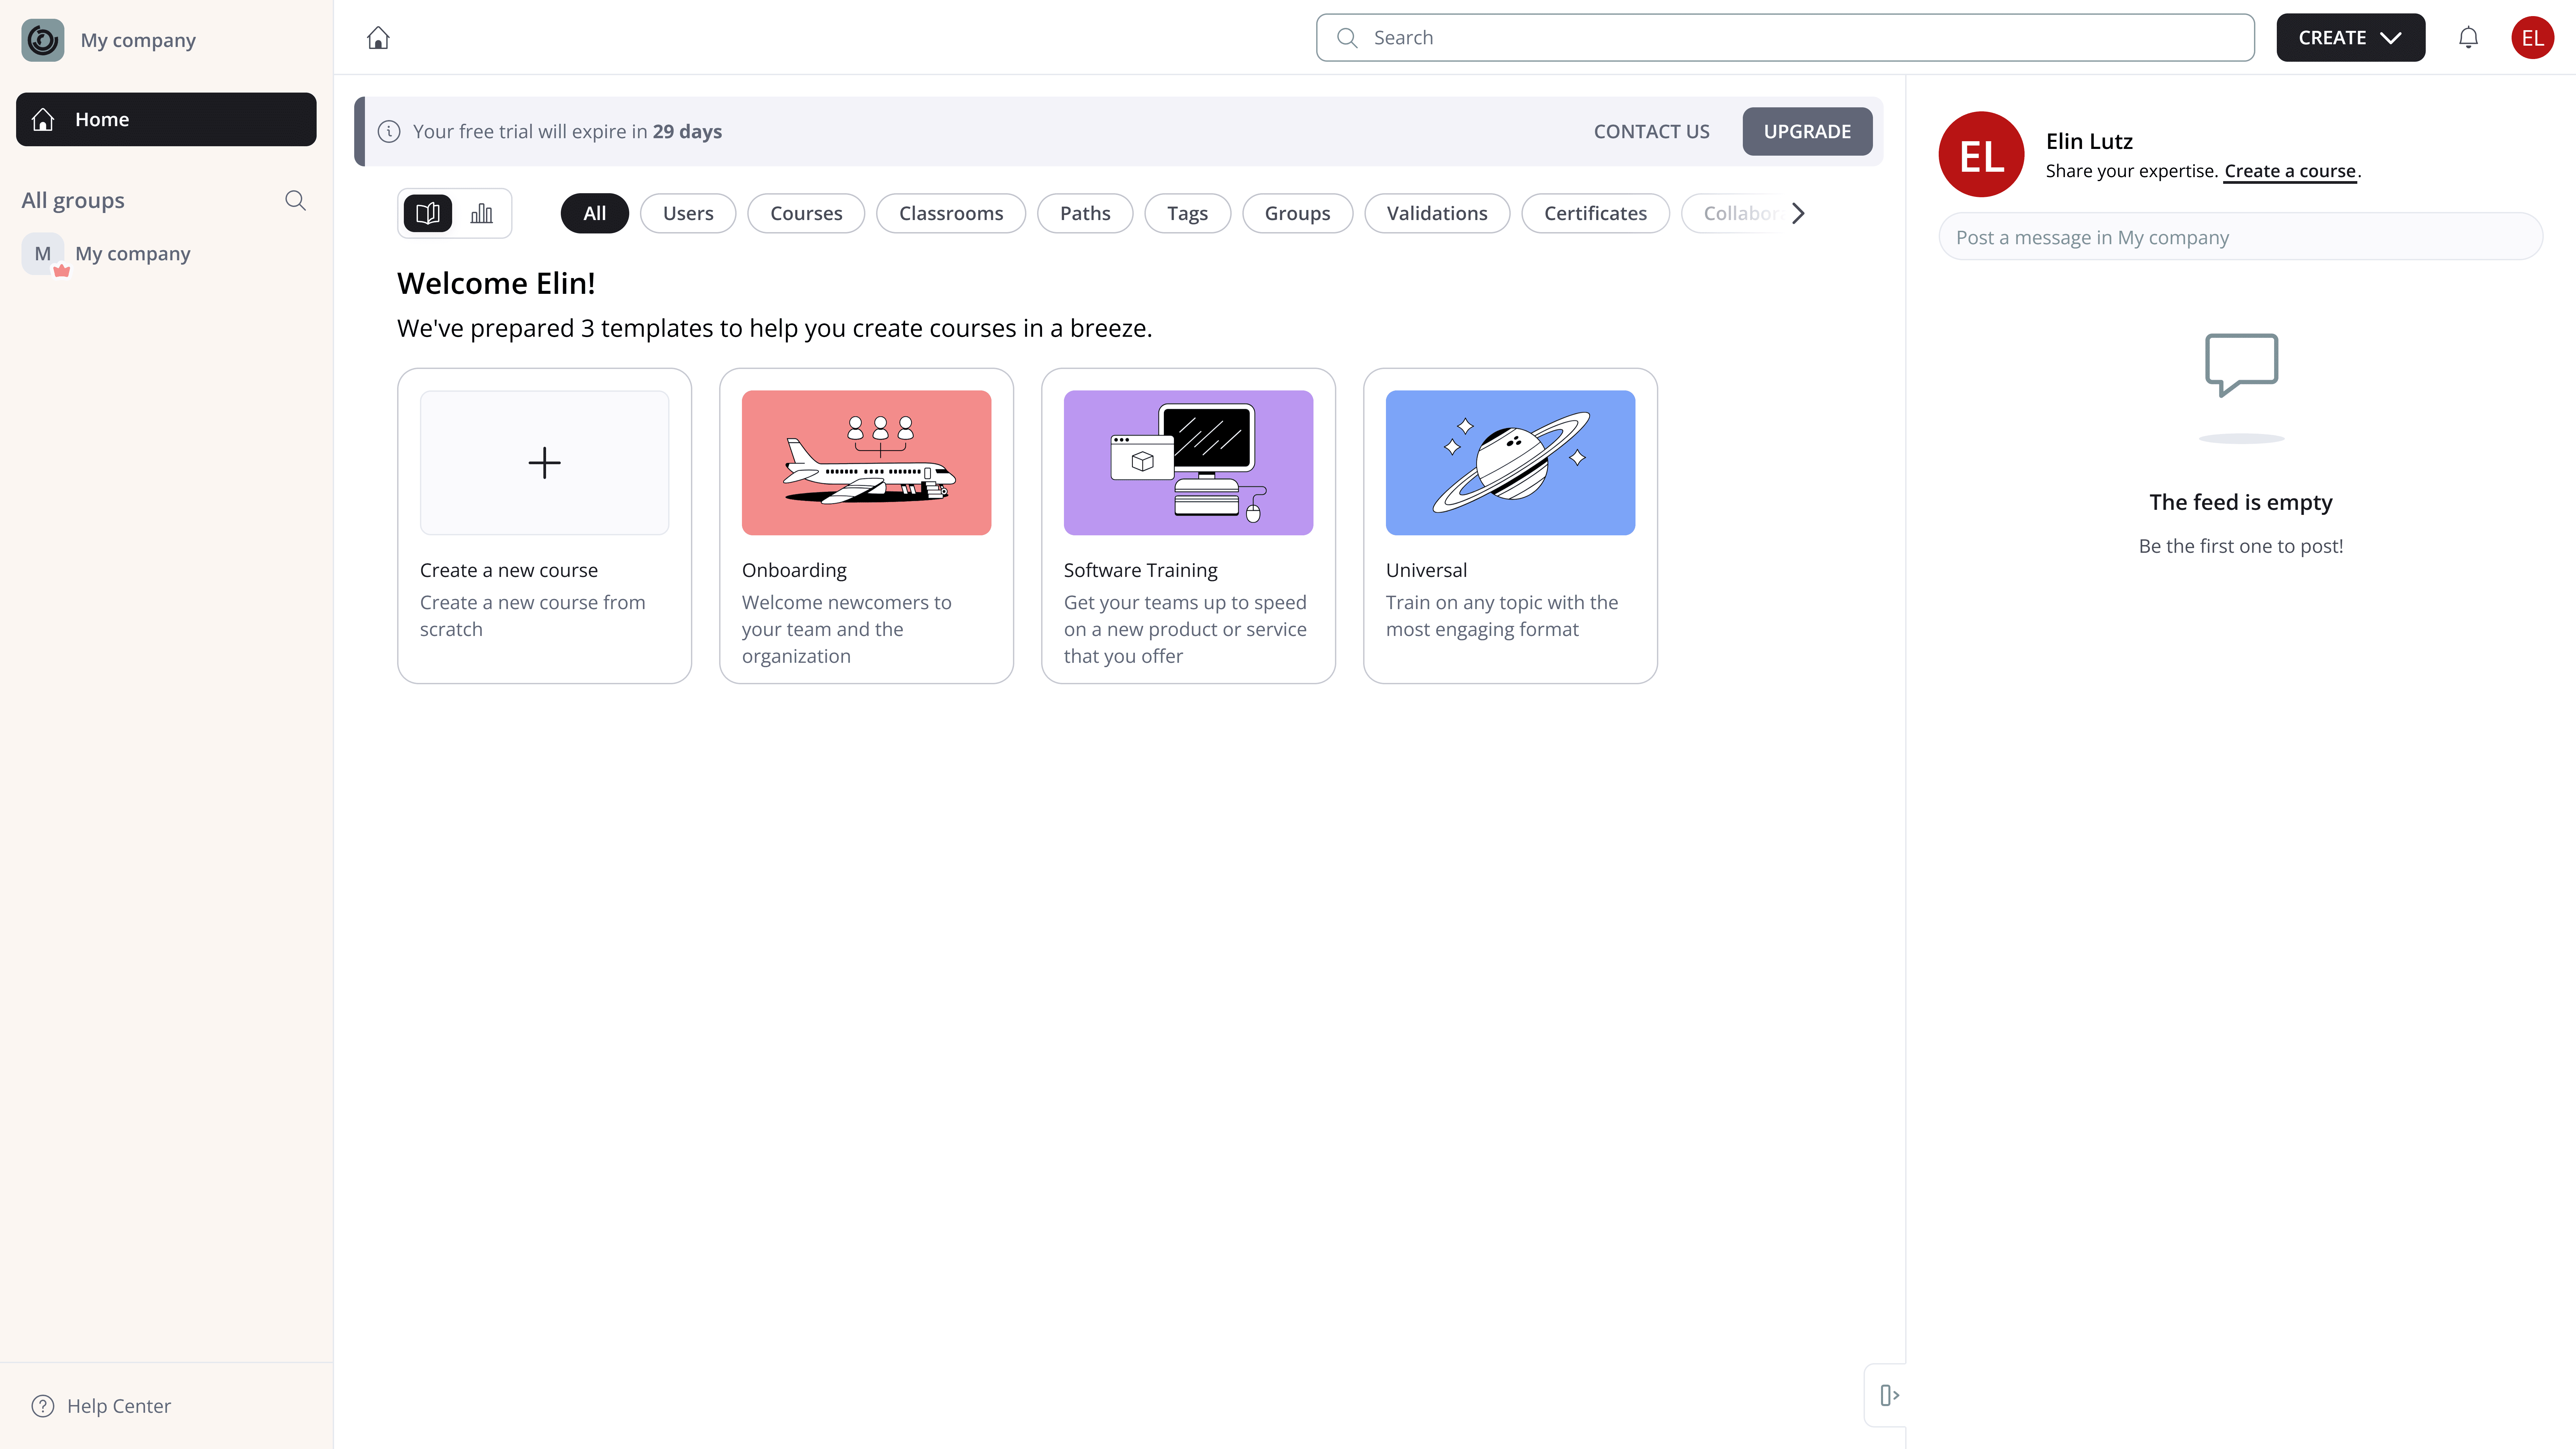Choose the Create a new course card
2576x1449 pixels.
click(544, 526)
